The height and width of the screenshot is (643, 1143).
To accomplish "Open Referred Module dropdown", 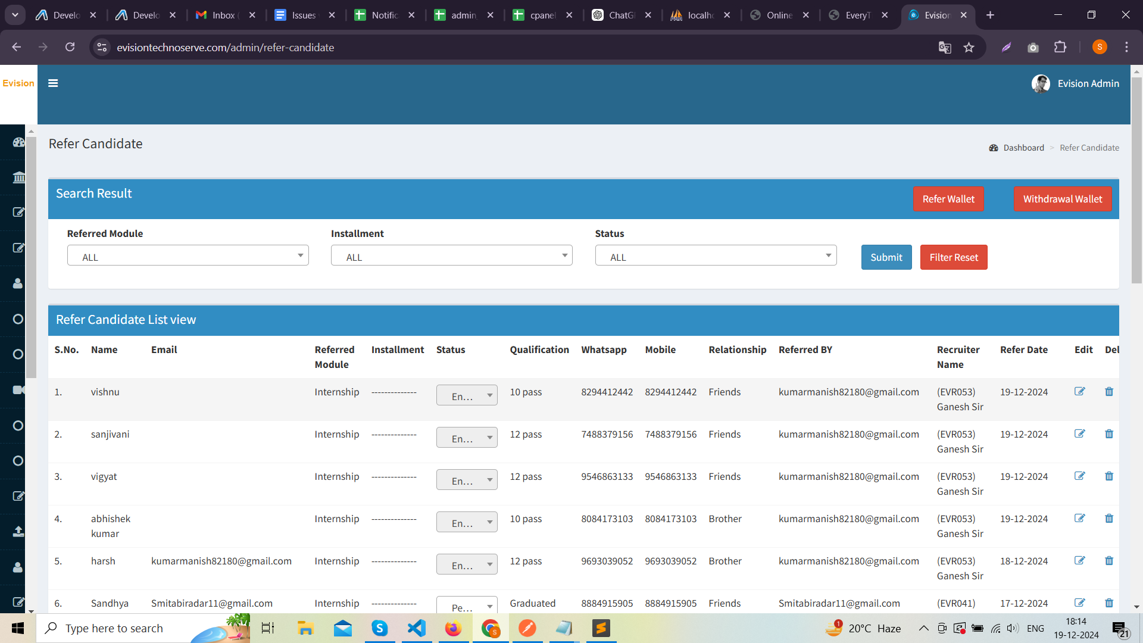I will tap(188, 256).
